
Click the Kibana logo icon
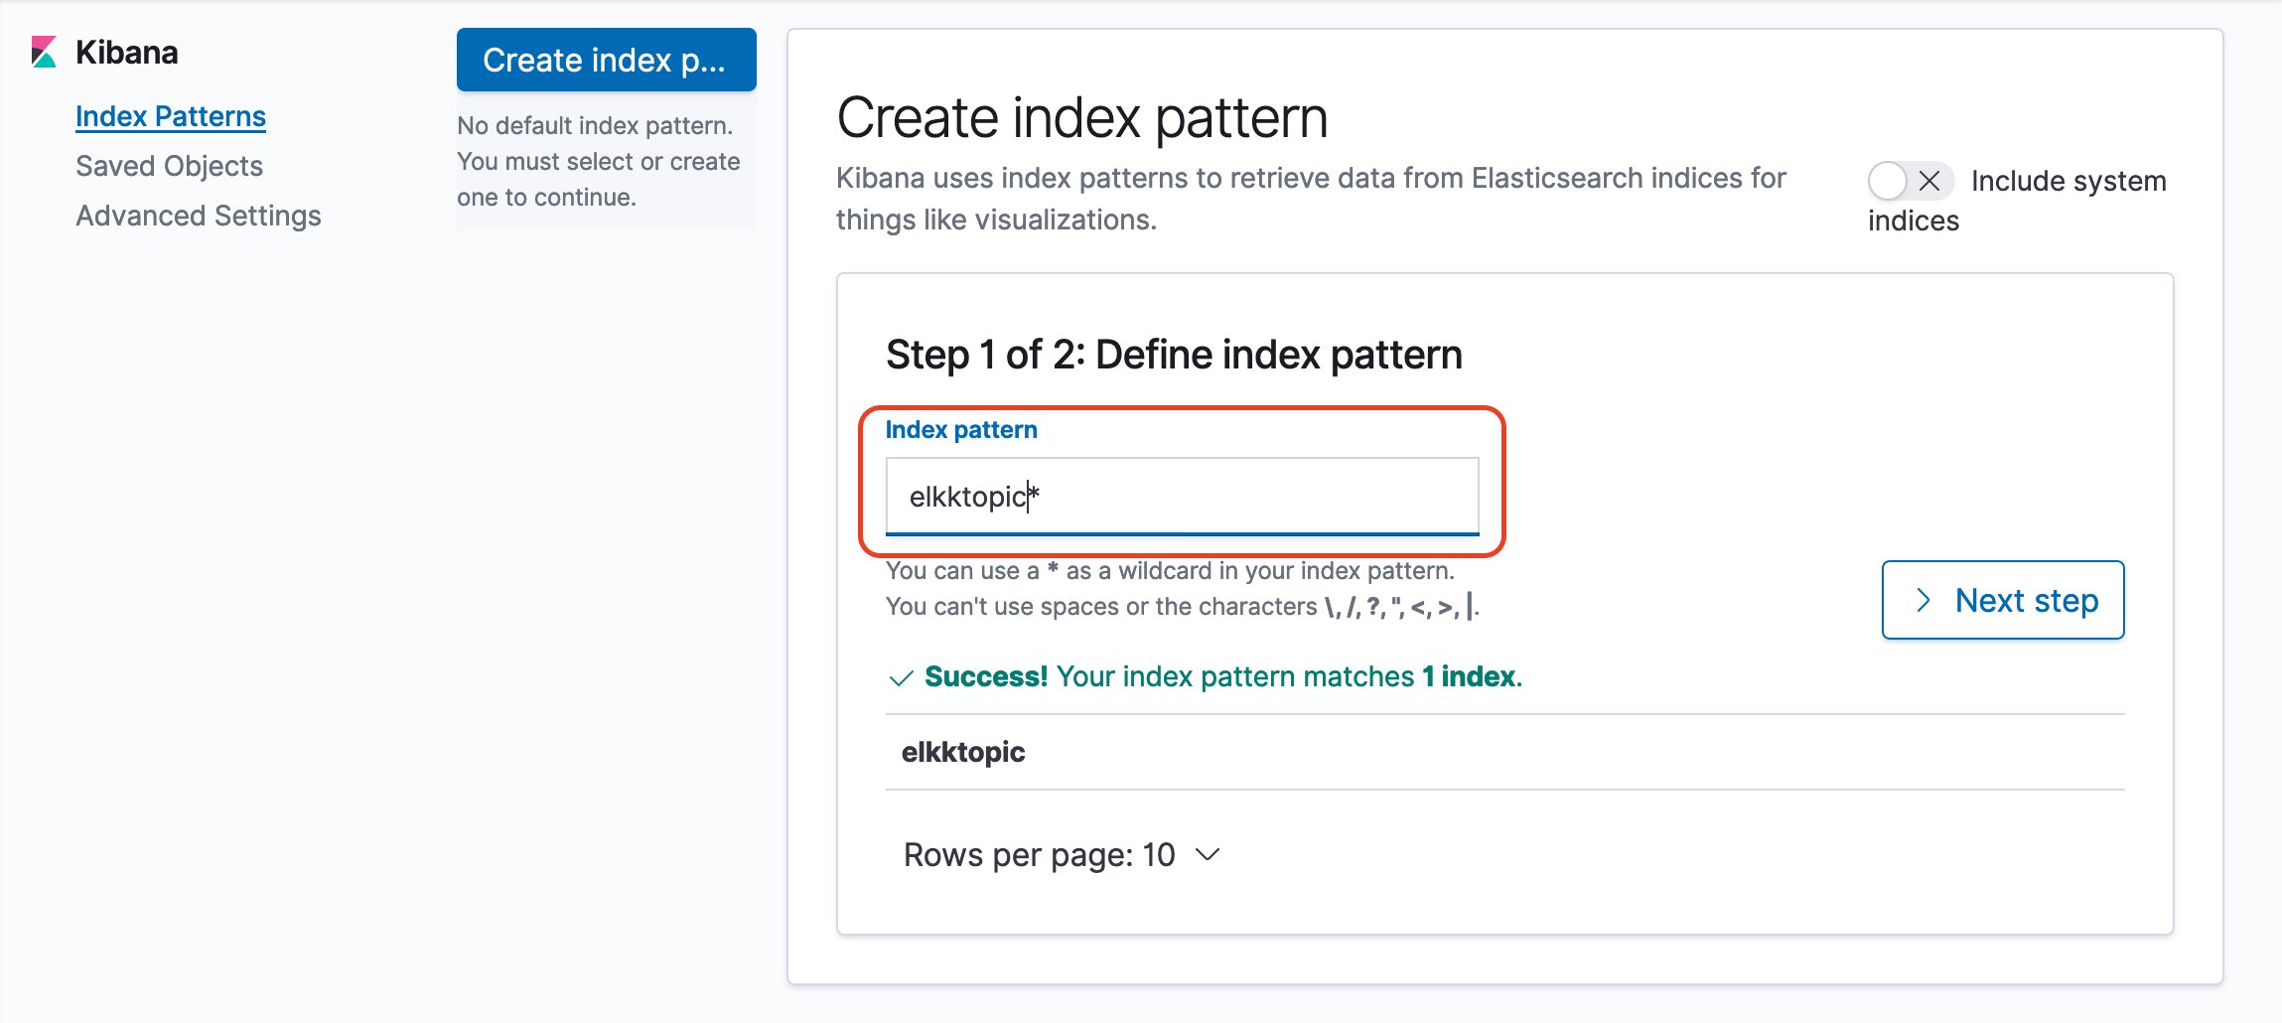pos(44,52)
